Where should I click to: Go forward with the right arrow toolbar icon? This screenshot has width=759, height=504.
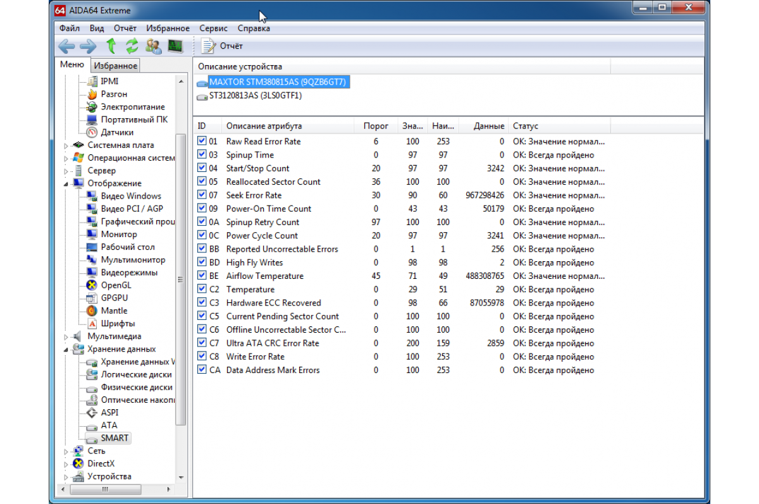[x=87, y=46]
